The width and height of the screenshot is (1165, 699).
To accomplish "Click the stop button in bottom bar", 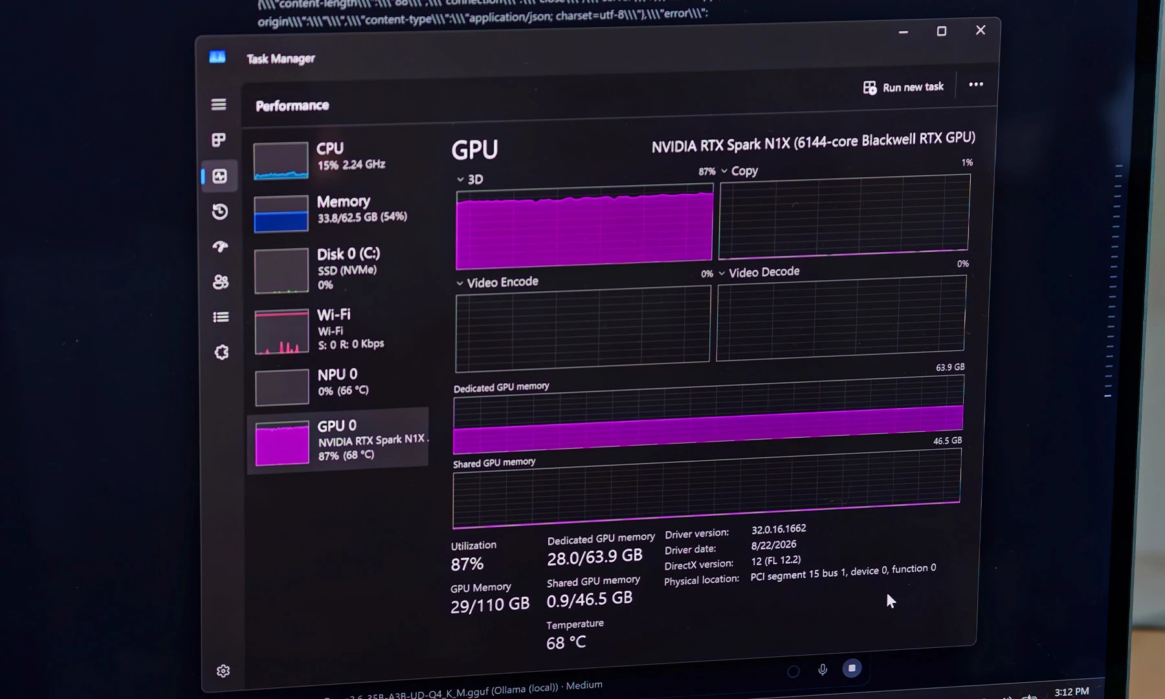I will tap(852, 668).
